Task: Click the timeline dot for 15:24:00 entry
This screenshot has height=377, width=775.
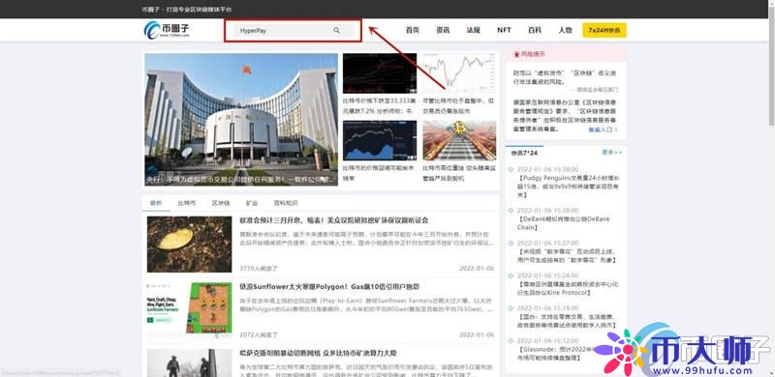Action: pos(511,275)
